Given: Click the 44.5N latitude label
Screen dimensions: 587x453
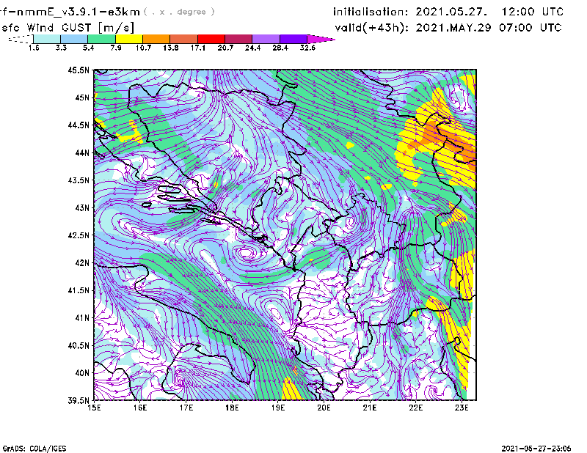Looking at the screenshot, I should [79, 125].
